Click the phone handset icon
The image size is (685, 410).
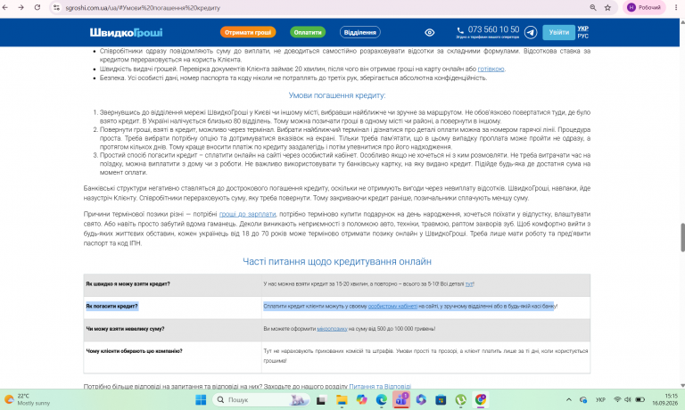coord(460,30)
